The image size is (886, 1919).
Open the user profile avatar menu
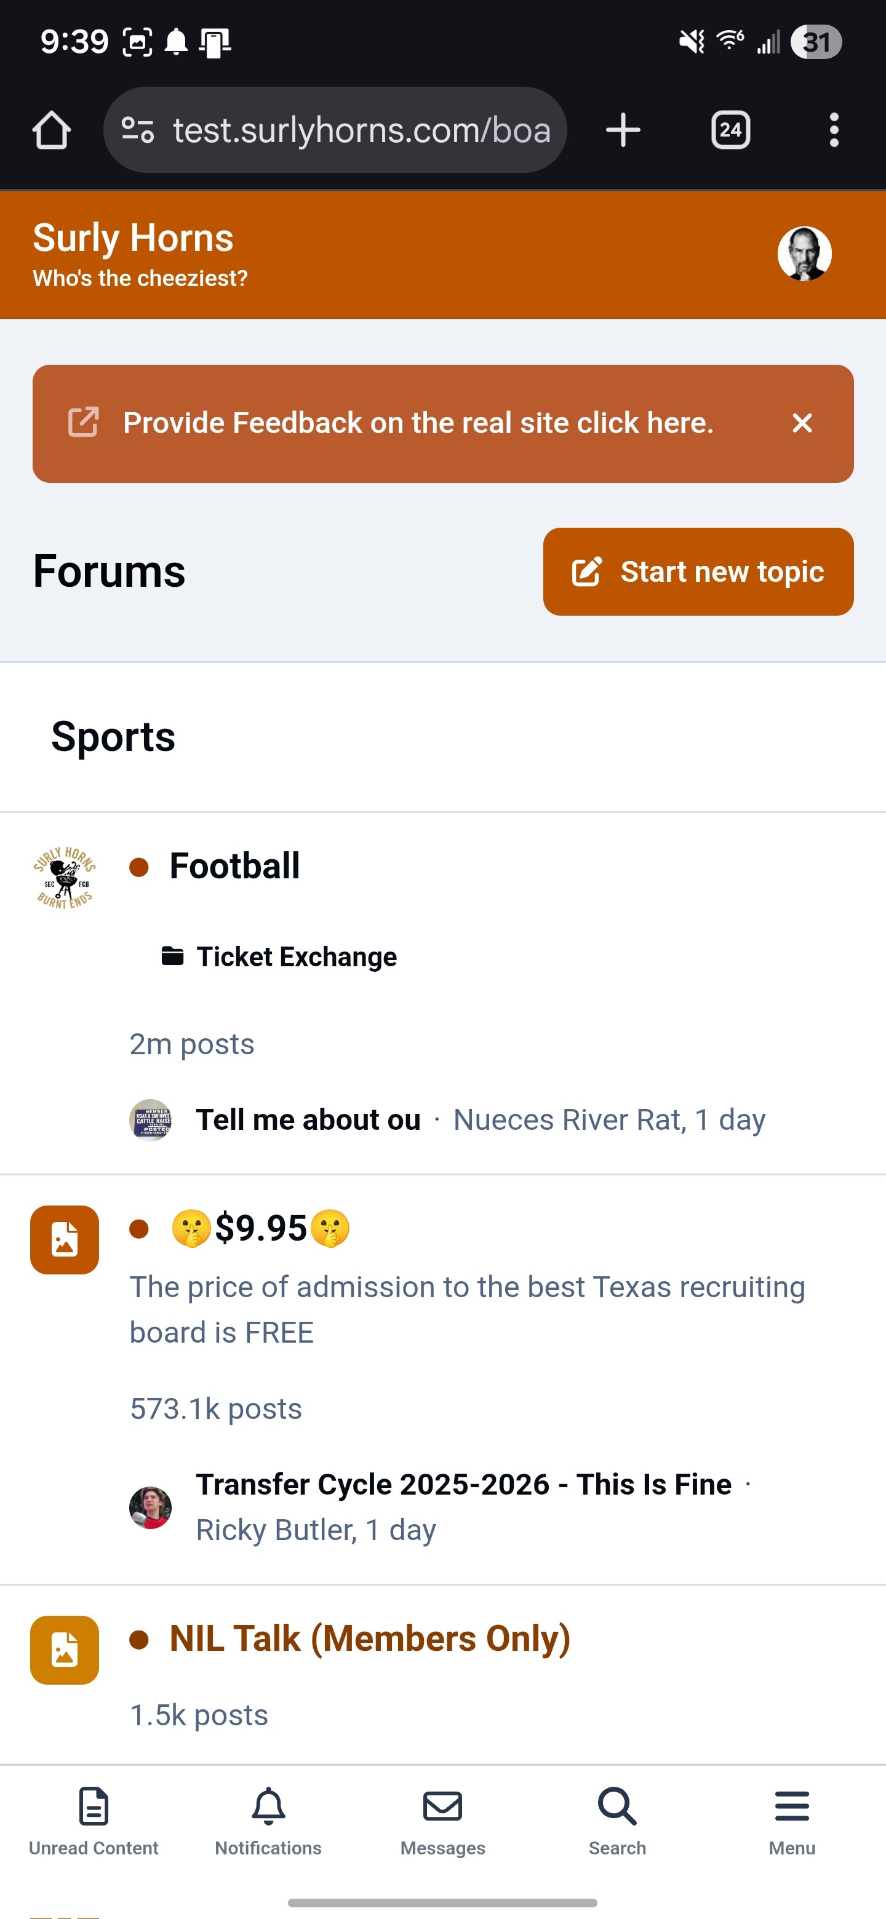pyautogui.click(x=804, y=254)
